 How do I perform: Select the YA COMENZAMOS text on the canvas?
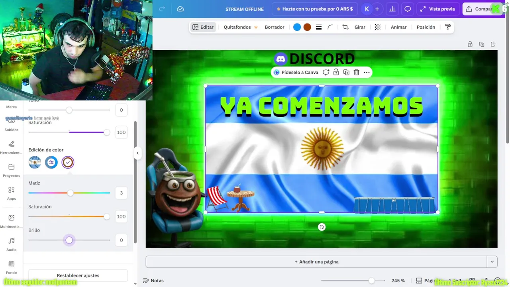(x=321, y=106)
